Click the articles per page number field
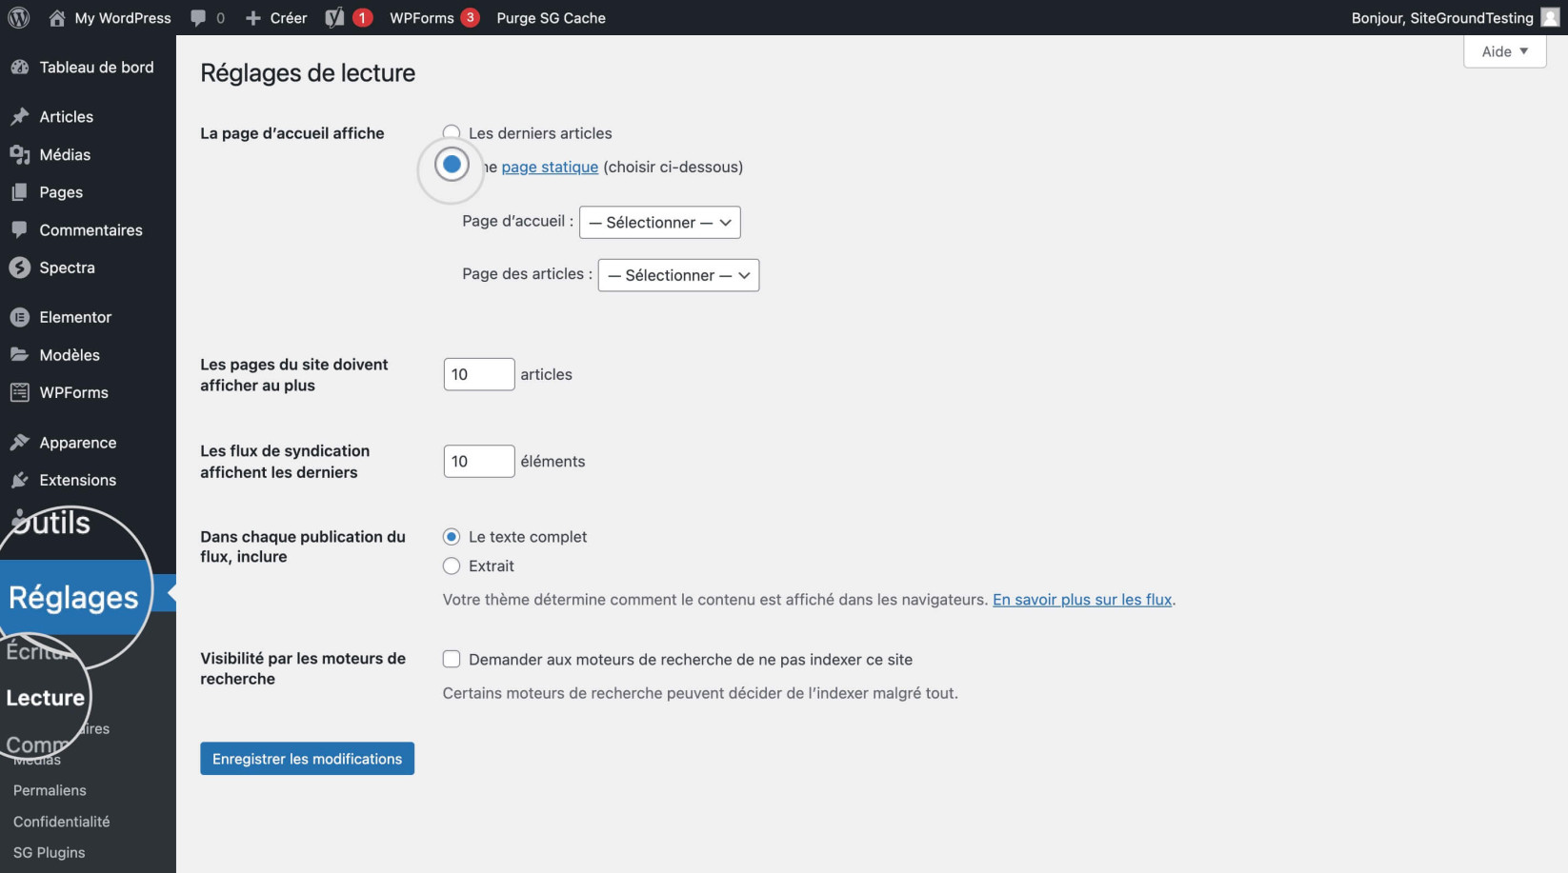This screenshot has height=873, width=1568. pyautogui.click(x=479, y=374)
